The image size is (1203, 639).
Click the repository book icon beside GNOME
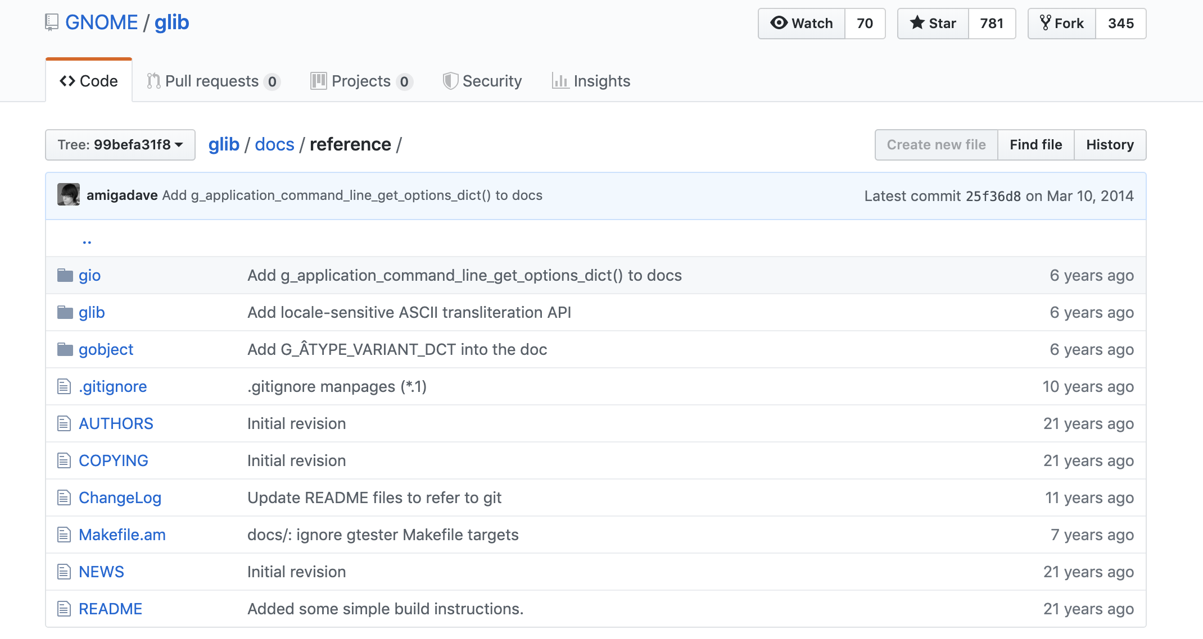tap(52, 22)
